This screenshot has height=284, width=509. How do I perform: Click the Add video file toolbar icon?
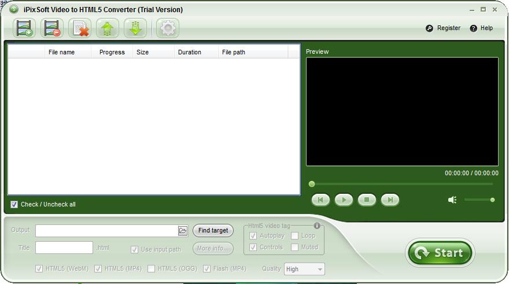click(24, 28)
